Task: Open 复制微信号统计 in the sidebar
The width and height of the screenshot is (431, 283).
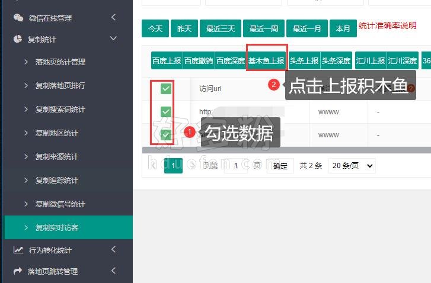Action: pyautogui.click(x=60, y=204)
